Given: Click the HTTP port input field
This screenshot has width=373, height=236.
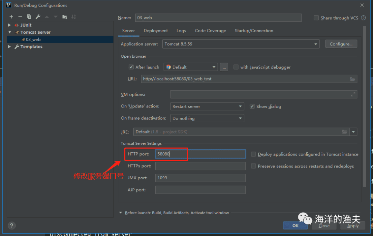Looking at the screenshot, I should point(200,154).
